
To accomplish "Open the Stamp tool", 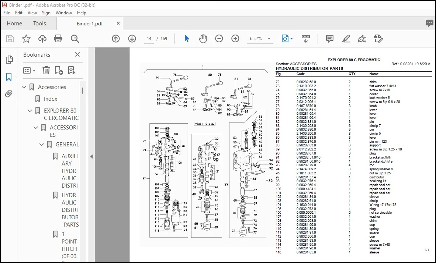I will pyautogui.click(x=378, y=39).
